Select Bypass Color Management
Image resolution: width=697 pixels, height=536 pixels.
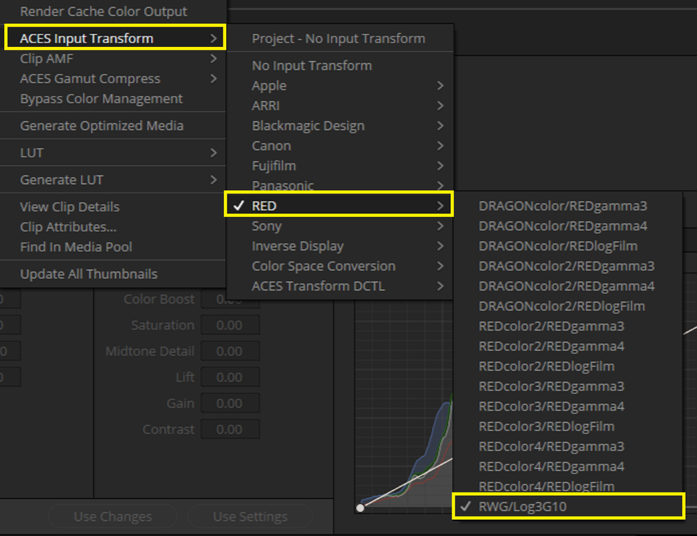[113, 98]
